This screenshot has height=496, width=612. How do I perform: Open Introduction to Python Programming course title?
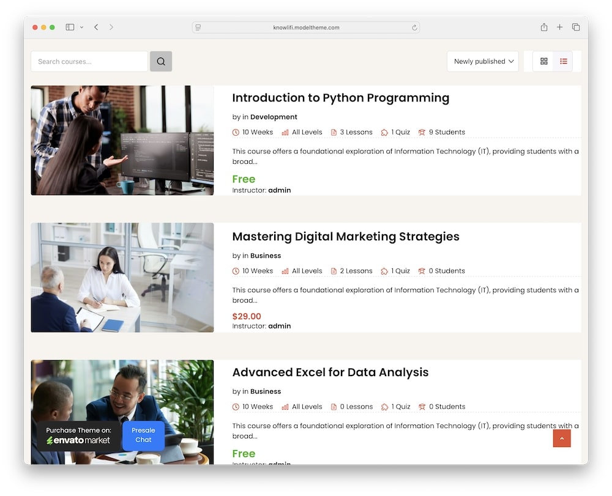[x=341, y=98]
